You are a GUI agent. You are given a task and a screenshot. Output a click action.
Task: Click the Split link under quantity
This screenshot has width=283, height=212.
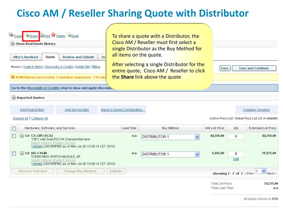coord(236,159)
